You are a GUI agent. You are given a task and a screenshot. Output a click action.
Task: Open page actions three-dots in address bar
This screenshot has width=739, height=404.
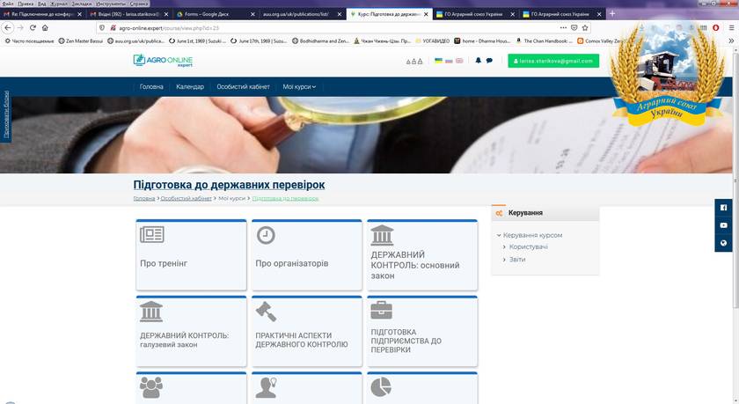(563, 28)
